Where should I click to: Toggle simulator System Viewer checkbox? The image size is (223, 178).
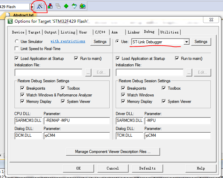[x=63, y=102]
